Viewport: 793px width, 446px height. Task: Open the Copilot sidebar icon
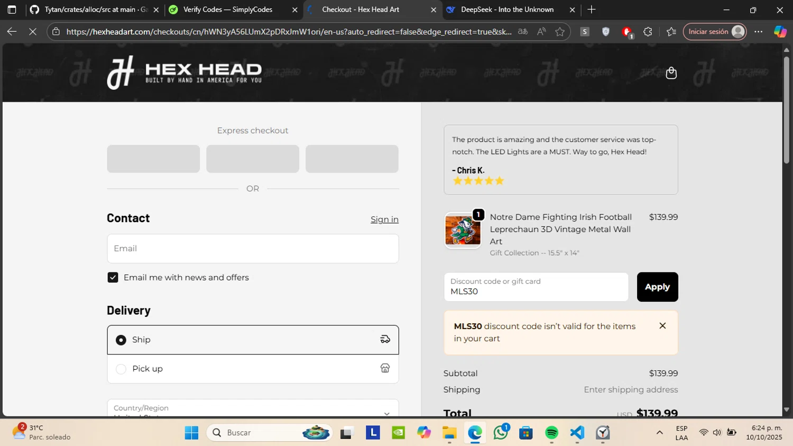click(780, 32)
